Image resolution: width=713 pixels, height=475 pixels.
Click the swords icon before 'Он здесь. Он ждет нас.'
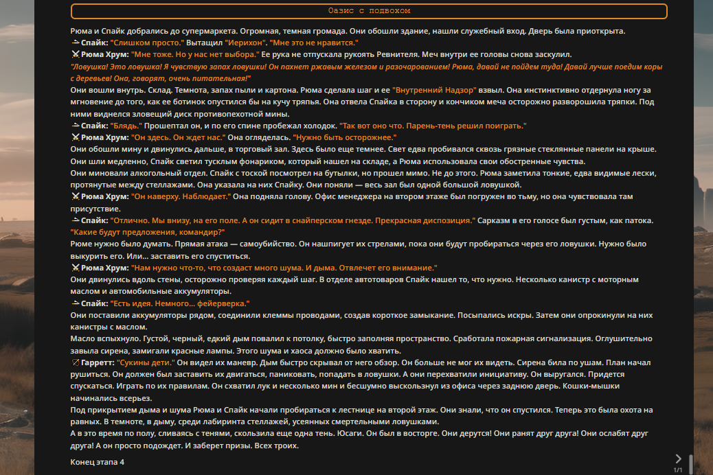click(76, 137)
